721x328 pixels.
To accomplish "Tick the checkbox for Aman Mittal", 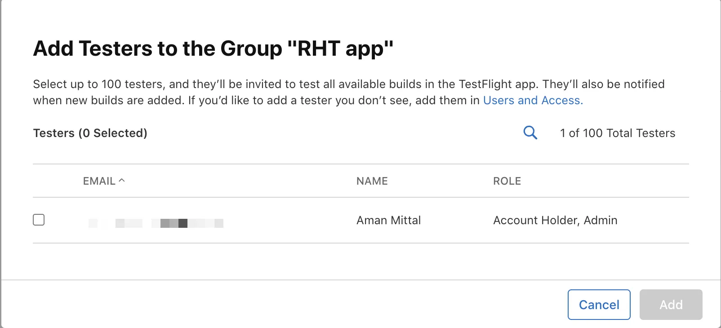I will click(x=39, y=220).
